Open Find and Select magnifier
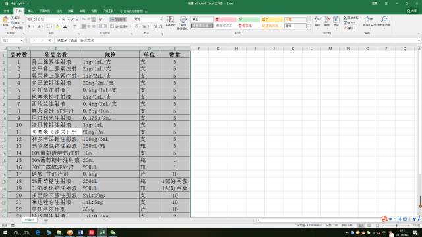 (384, 22)
